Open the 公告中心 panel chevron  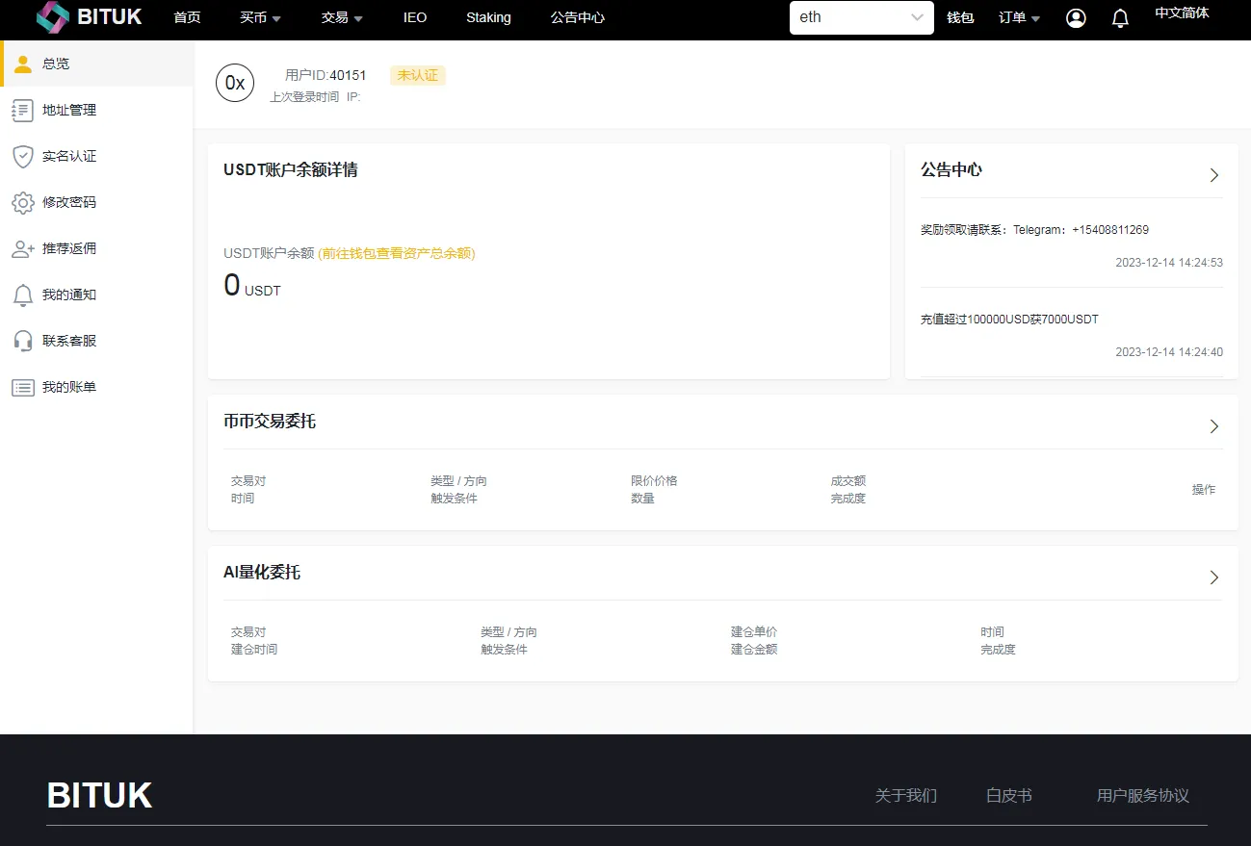1213,174
